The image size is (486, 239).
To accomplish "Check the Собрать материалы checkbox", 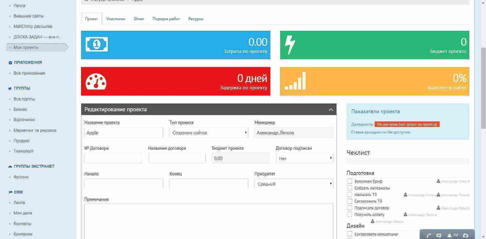I will [x=350, y=188].
